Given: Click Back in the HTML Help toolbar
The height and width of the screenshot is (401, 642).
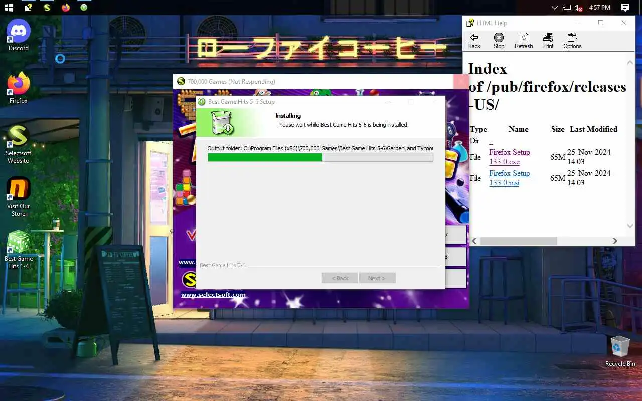Looking at the screenshot, I should click(x=474, y=41).
